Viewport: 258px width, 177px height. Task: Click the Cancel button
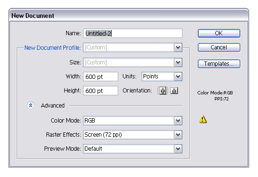pos(219,47)
